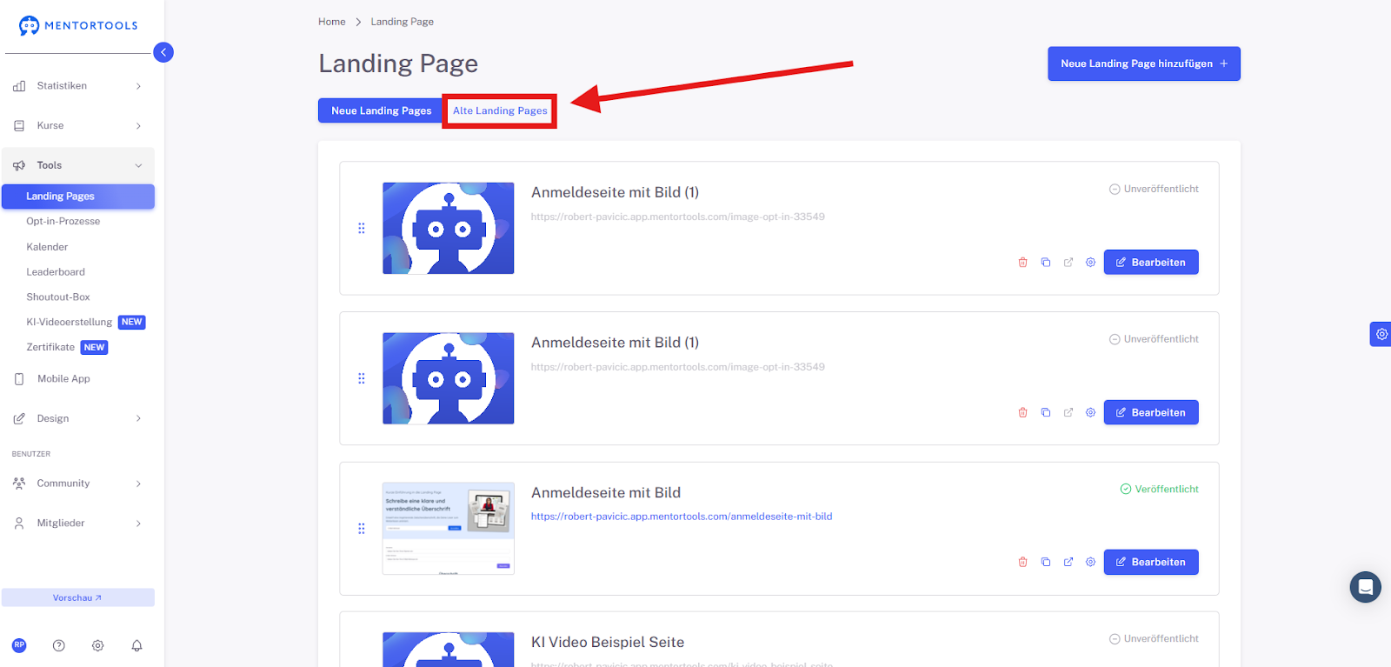This screenshot has height=667, width=1391.
Task: Click thumbnail of published Anmeldeseite mit Bild
Action: [449, 529]
